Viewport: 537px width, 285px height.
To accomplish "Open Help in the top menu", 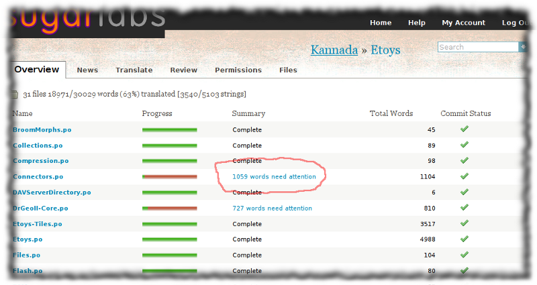I will click(x=416, y=22).
